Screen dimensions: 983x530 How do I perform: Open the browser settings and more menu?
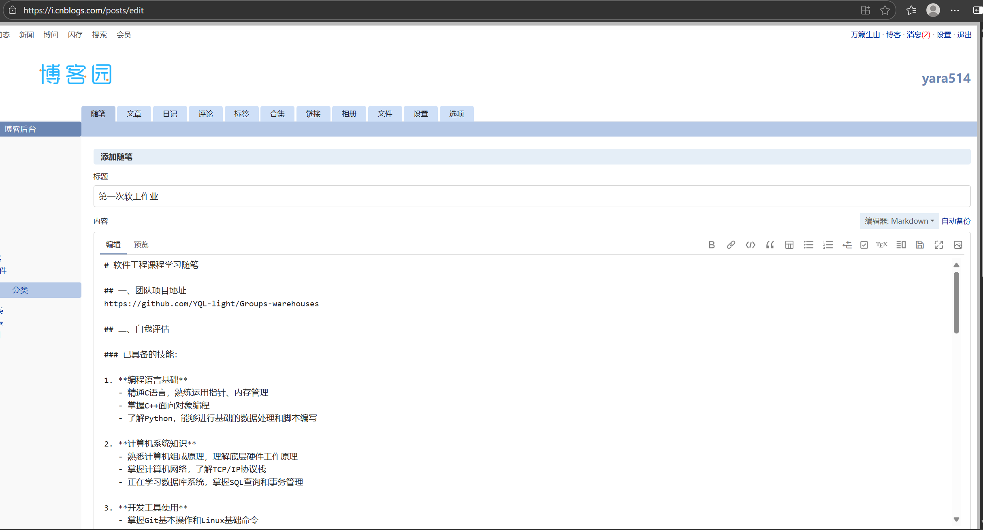(955, 10)
